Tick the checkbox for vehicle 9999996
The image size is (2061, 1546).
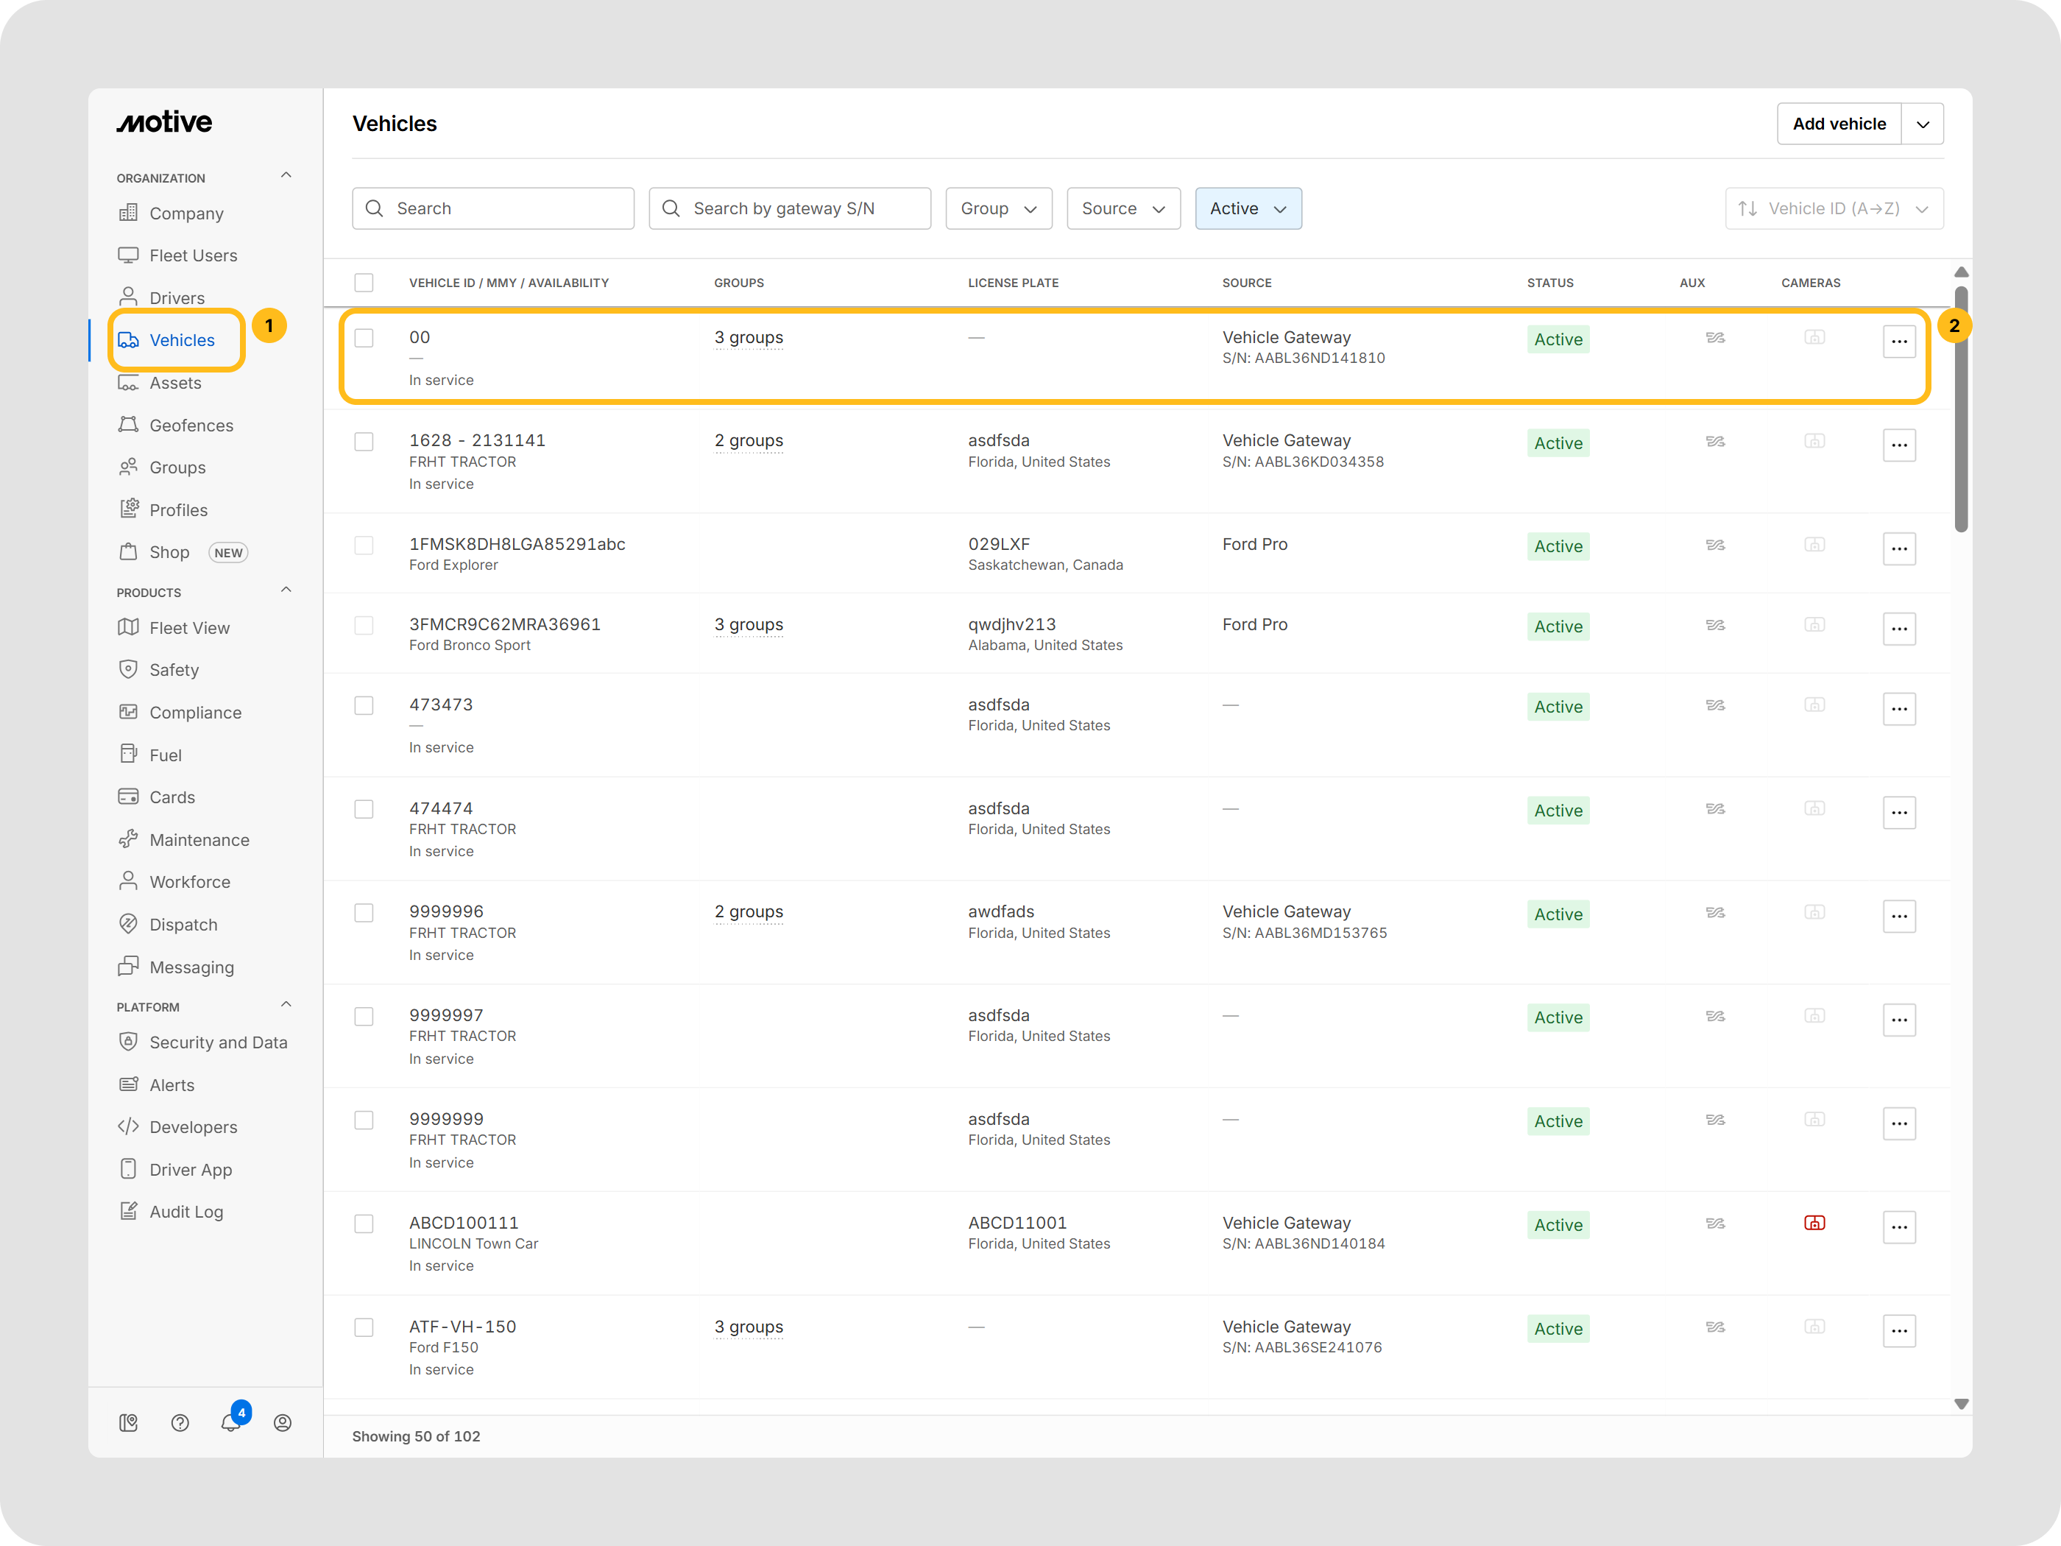coord(364,912)
